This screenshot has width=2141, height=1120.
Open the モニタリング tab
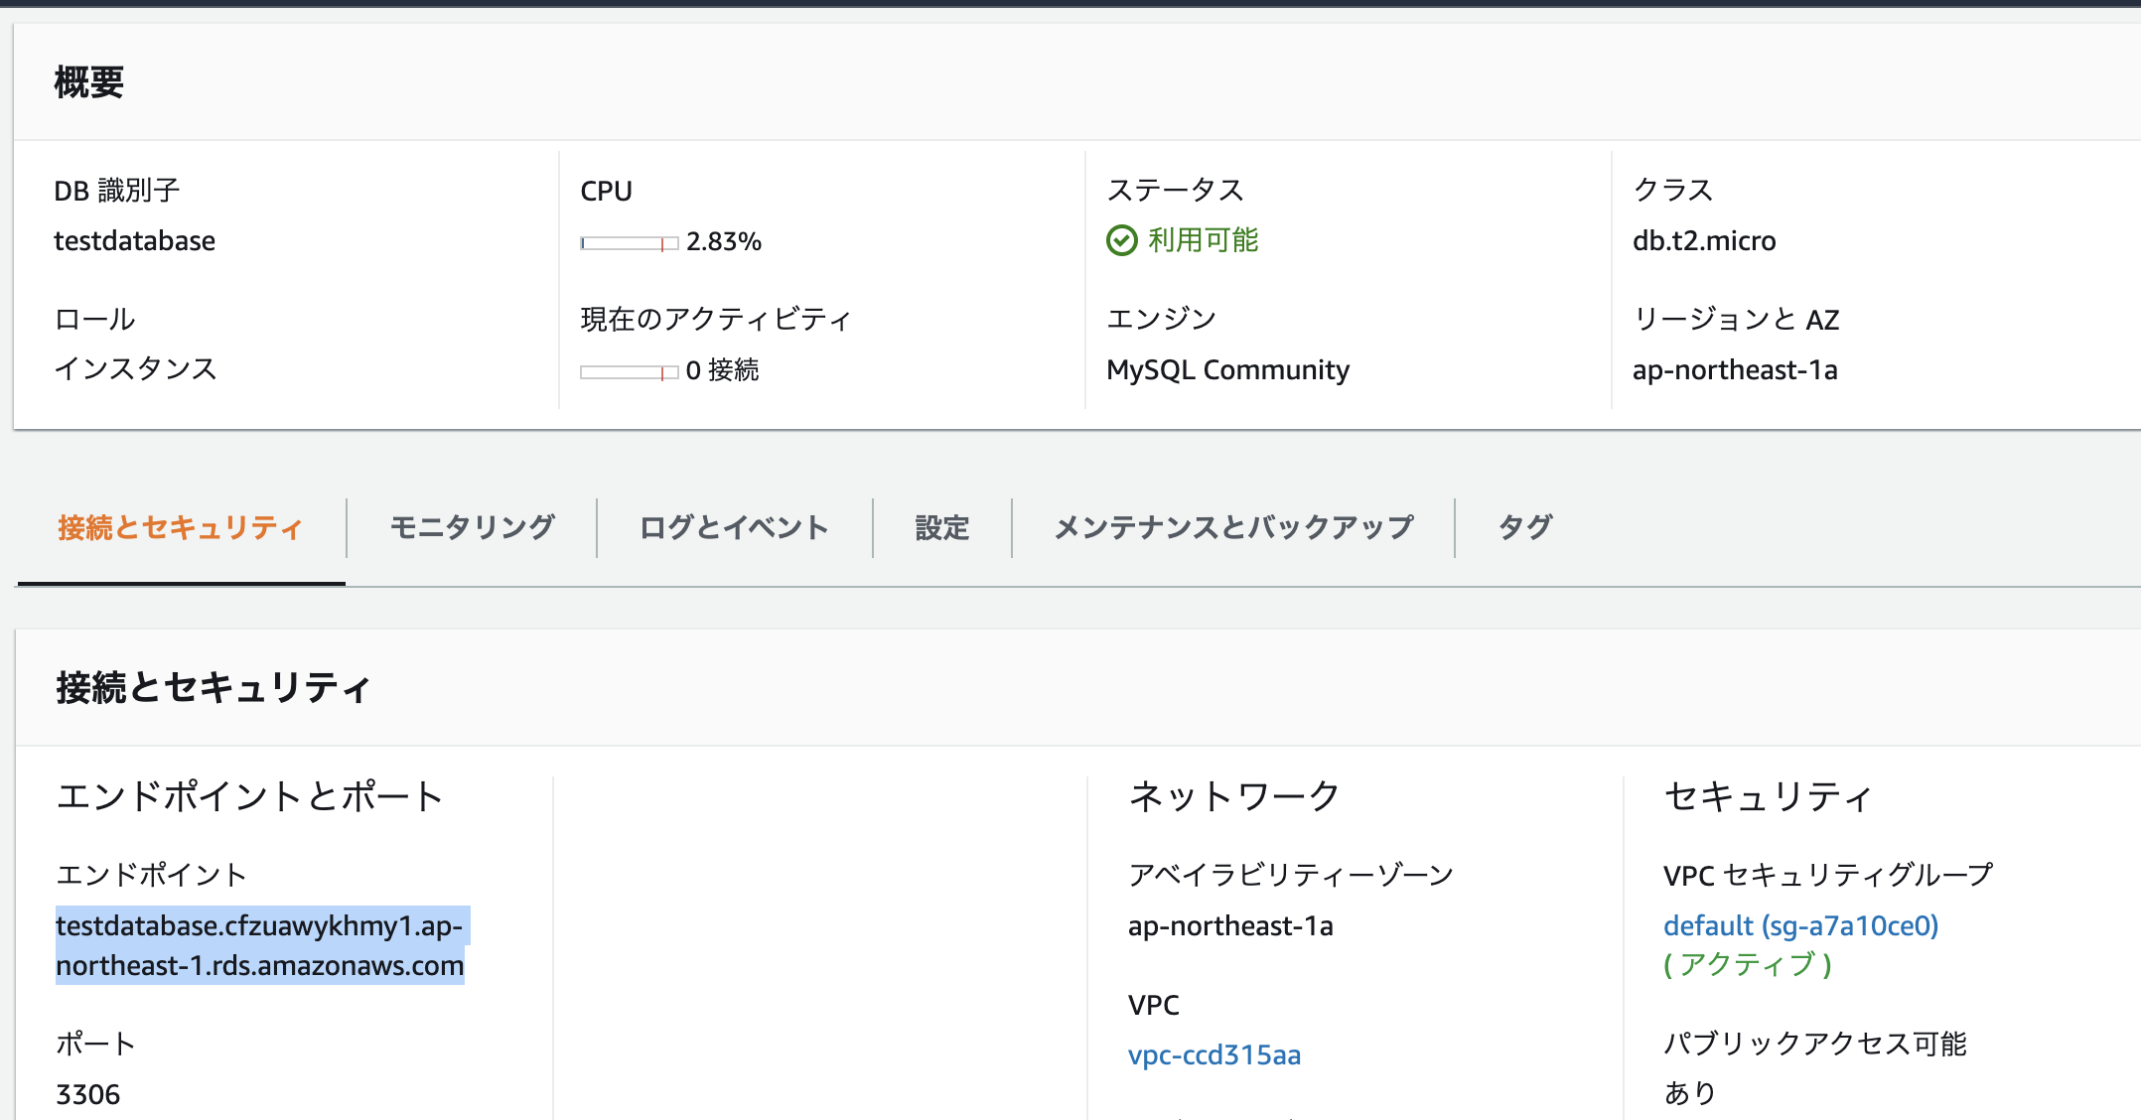[472, 527]
